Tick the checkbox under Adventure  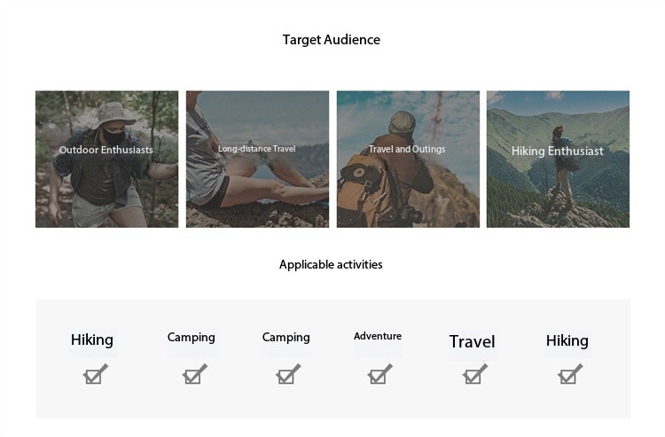click(379, 375)
